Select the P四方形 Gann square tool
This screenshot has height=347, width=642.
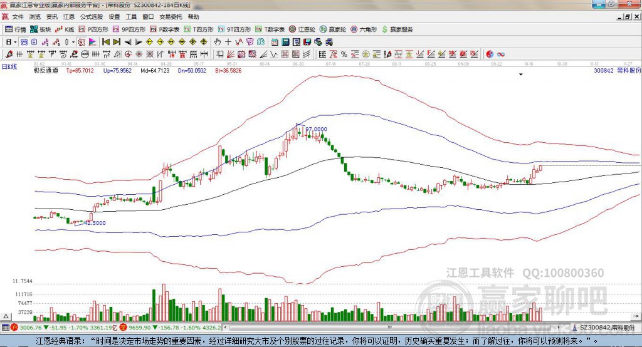pos(93,29)
